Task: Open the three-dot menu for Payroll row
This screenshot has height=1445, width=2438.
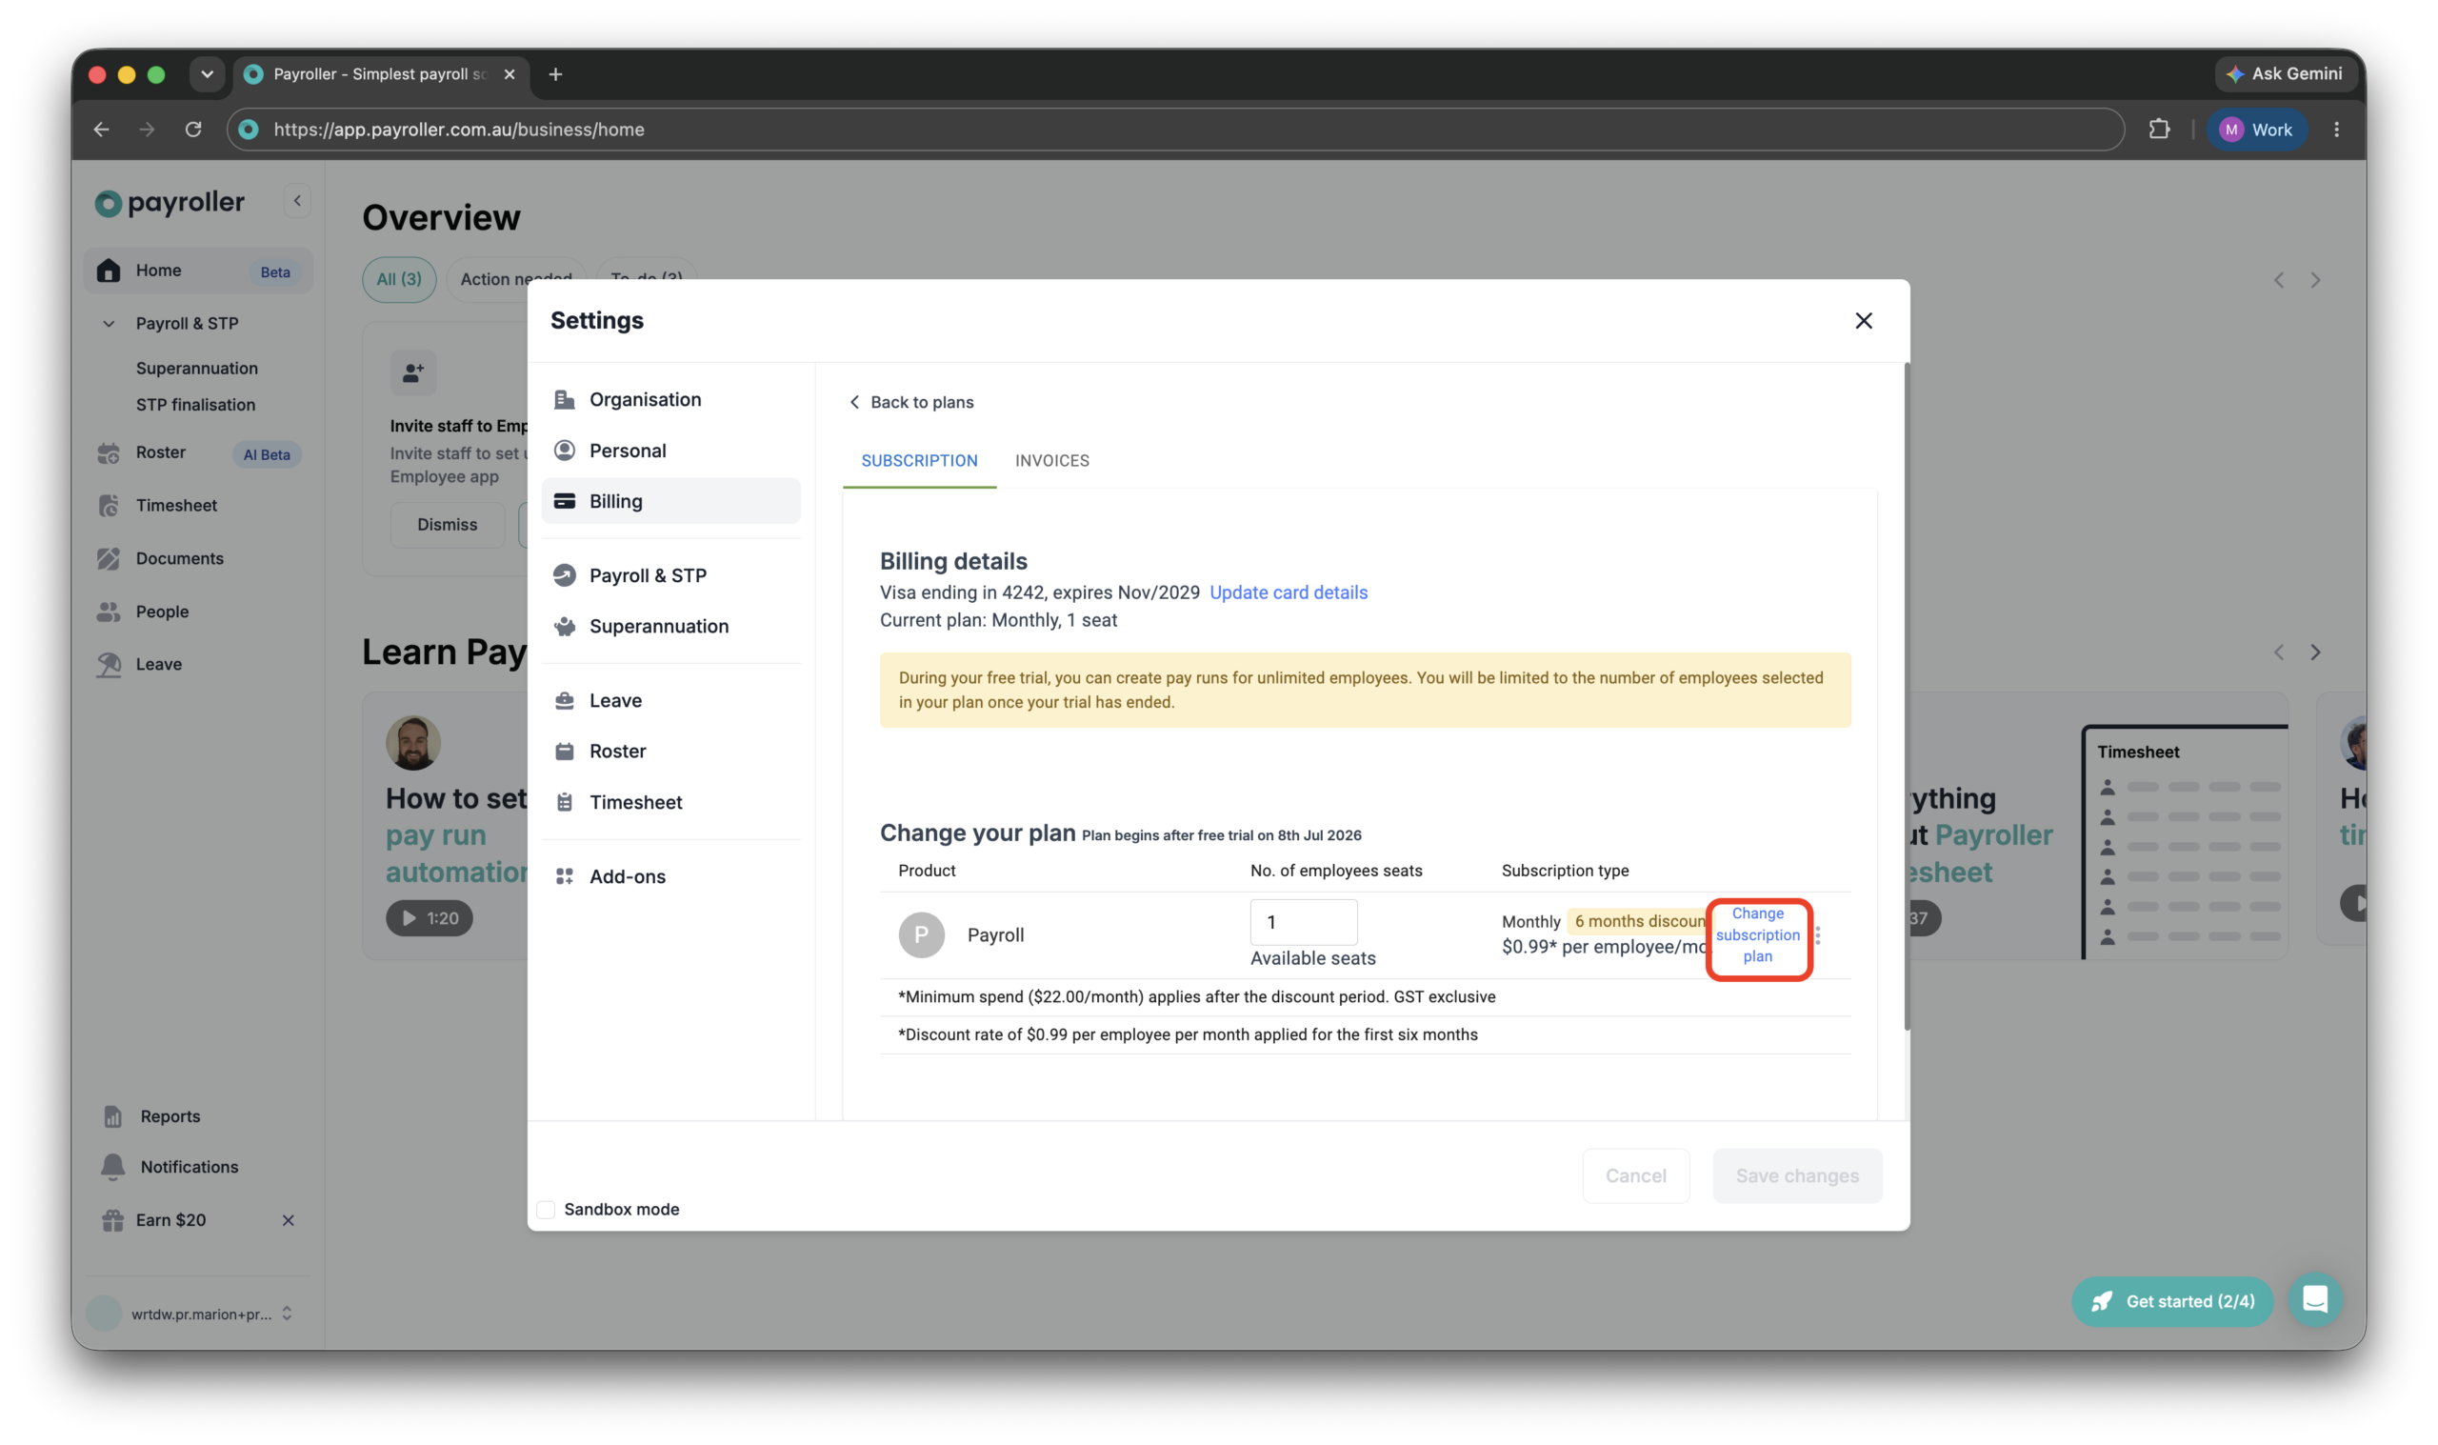Action: click(1817, 934)
